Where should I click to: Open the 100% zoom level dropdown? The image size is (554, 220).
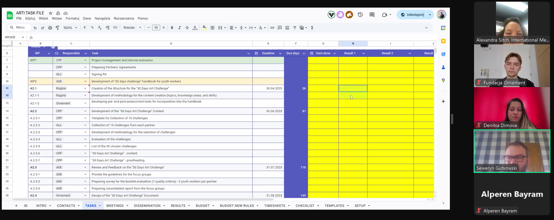(x=70, y=28)
